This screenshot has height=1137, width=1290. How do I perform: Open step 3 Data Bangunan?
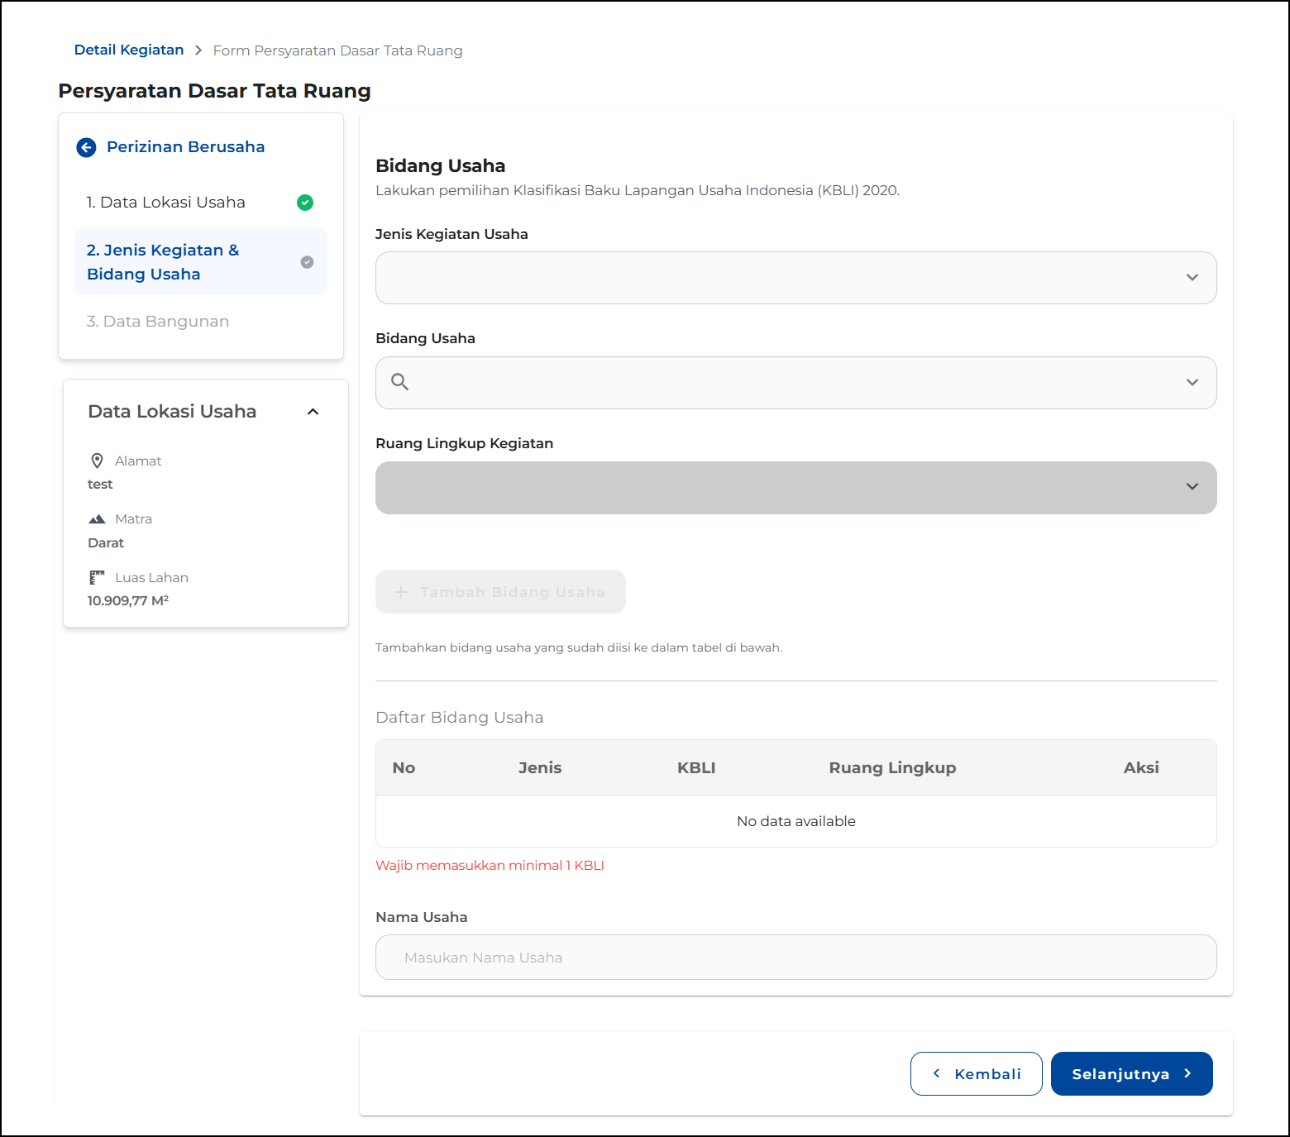(x=158, y=322)
